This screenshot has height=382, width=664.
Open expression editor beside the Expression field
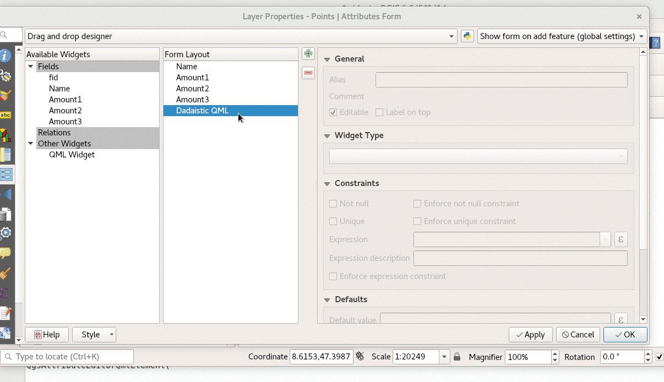pos(621,239)
